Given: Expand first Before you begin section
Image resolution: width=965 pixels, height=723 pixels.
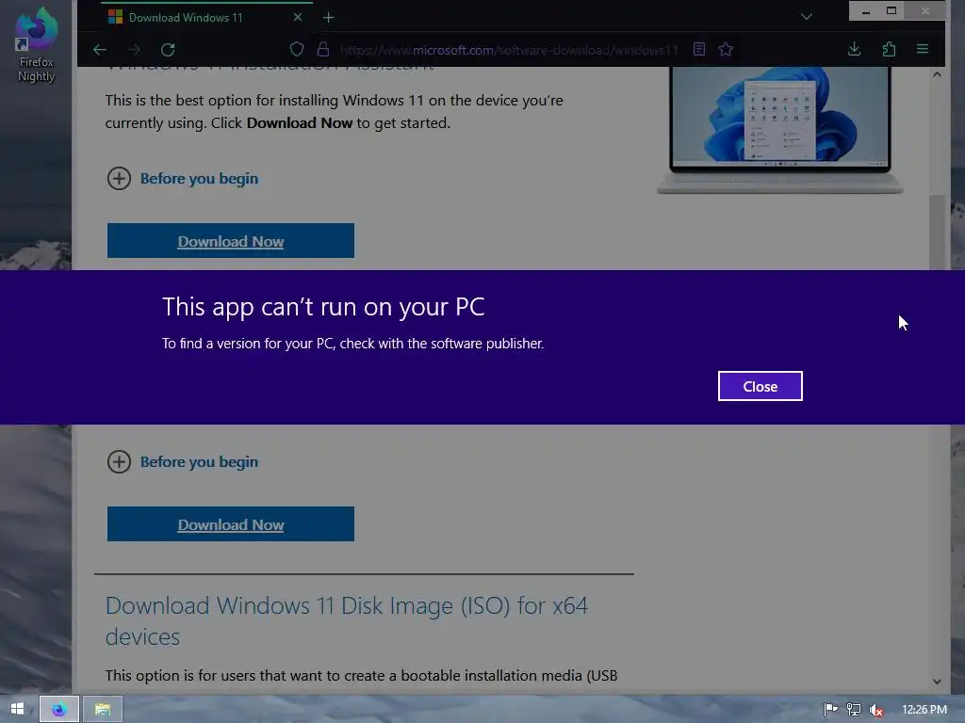Looking at the screenshot, I should (183, 179).
